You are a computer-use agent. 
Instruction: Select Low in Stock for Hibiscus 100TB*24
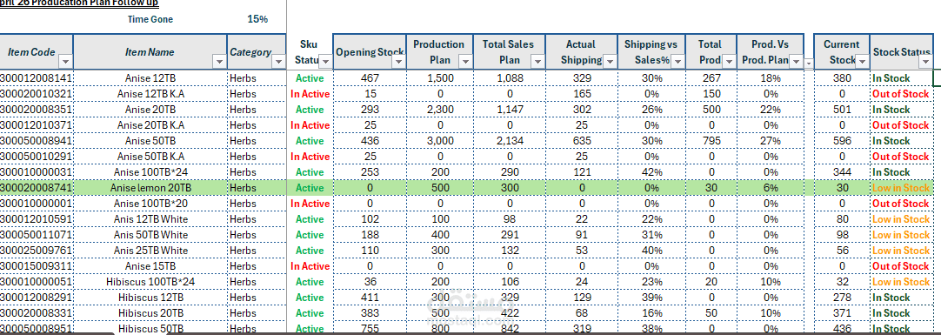point(900,282)
